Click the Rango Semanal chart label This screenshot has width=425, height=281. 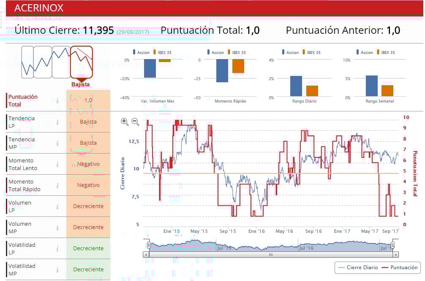[380, 101]
